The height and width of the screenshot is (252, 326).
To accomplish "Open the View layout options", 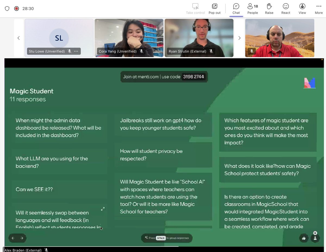I will pos(302,9).
